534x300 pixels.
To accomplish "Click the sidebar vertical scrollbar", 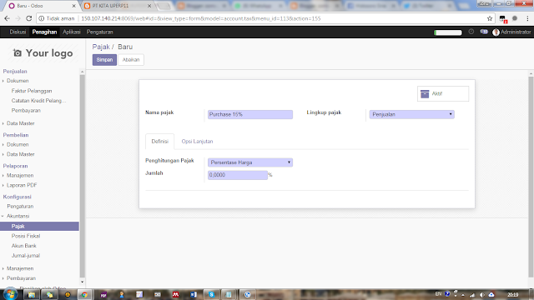I will click(x=82, y=176).
